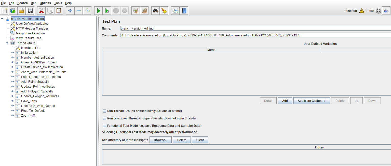Click the Cut scissors icon

click(41, 11)
